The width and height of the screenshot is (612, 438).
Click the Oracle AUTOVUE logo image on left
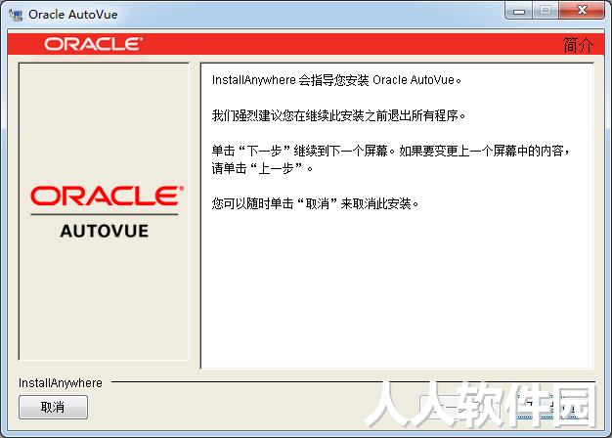[105, 212]
